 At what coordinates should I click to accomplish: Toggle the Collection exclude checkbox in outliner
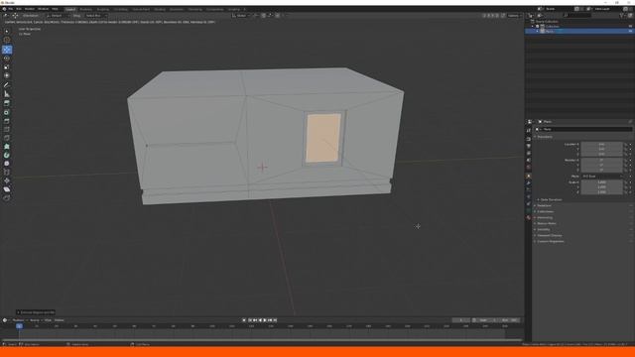[538, 27]
